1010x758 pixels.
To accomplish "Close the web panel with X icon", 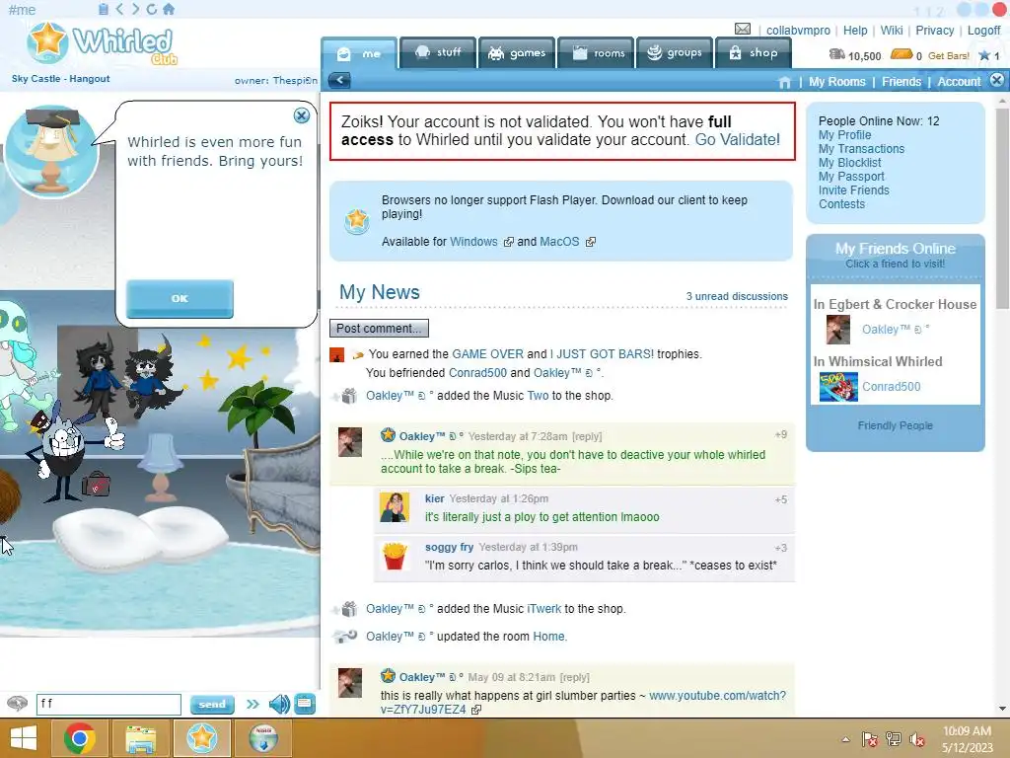I will pyautogui.click(x=996, y=80).
